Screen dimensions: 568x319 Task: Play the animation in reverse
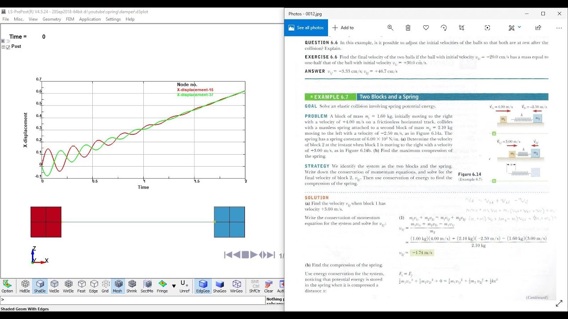pyautogui.click(x=237, y=255)
